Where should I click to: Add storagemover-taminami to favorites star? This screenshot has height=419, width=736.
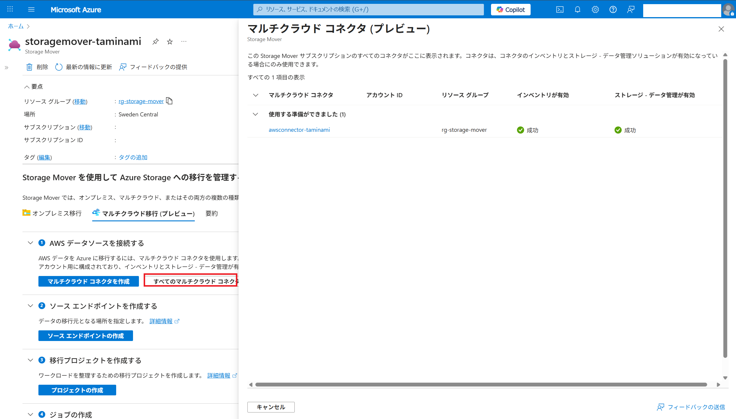[x=170, y=42]
